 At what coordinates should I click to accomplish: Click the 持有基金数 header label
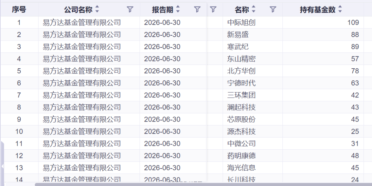[x=318, y=10]
